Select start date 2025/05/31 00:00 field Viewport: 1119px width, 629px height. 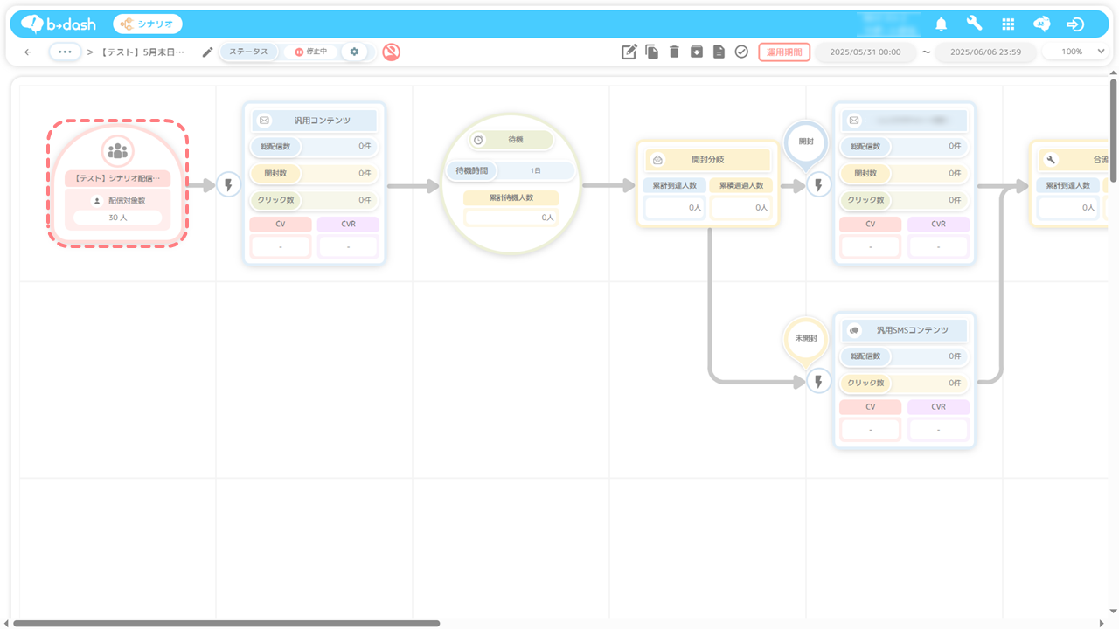point(866,52)
